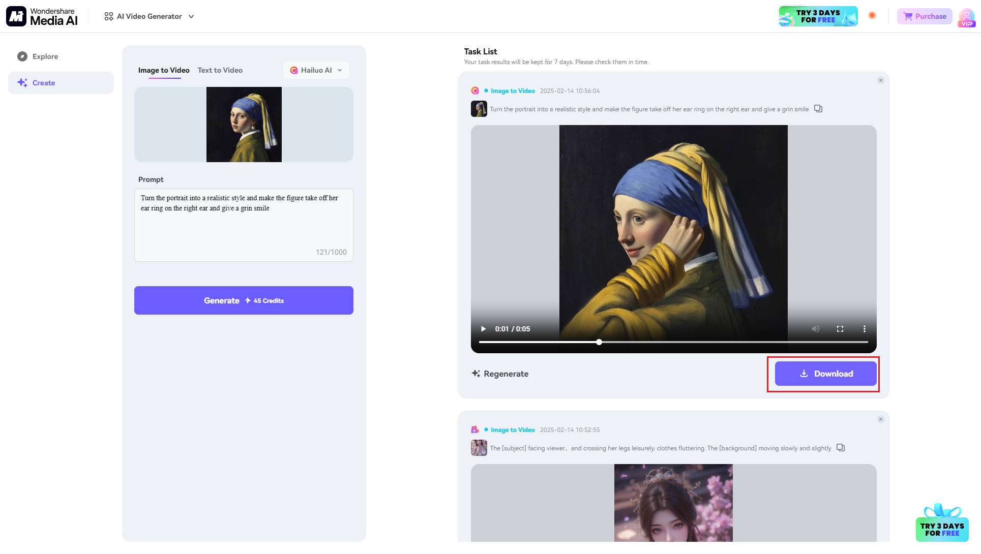Screen dimensions: 981x554
Task: Click inside the Prompt text field
Action: coord(243,224)
